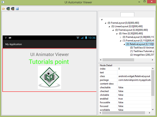
Task: Click the com.tutorialspoint.myapplicati package value
Action: pos(135,80)
